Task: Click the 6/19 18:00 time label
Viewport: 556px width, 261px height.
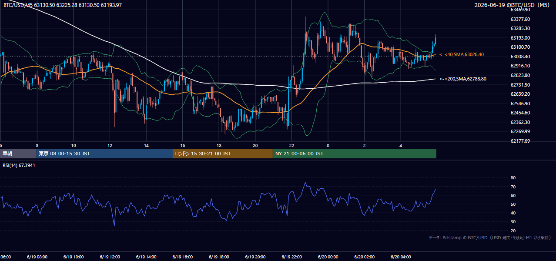Action: tap(219, 257)
